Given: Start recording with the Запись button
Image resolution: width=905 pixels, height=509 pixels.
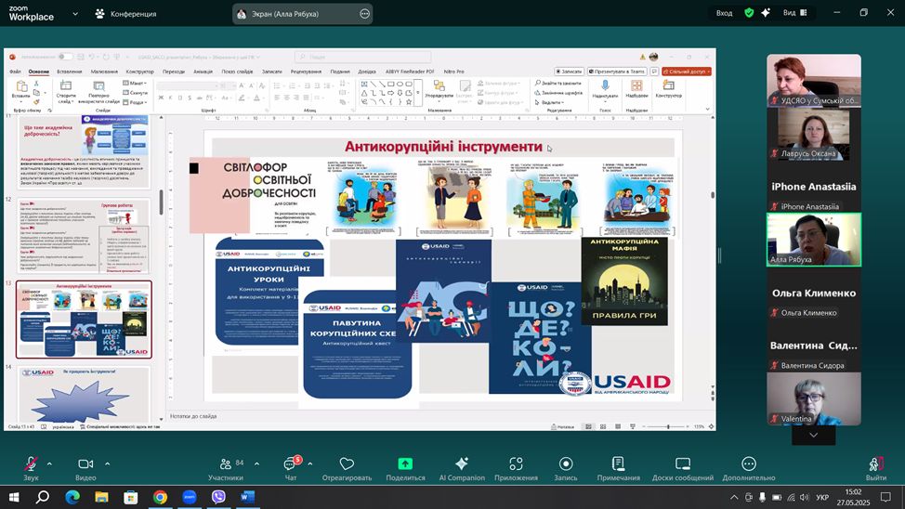Looking at the screenshot, I should coord(566,463).
